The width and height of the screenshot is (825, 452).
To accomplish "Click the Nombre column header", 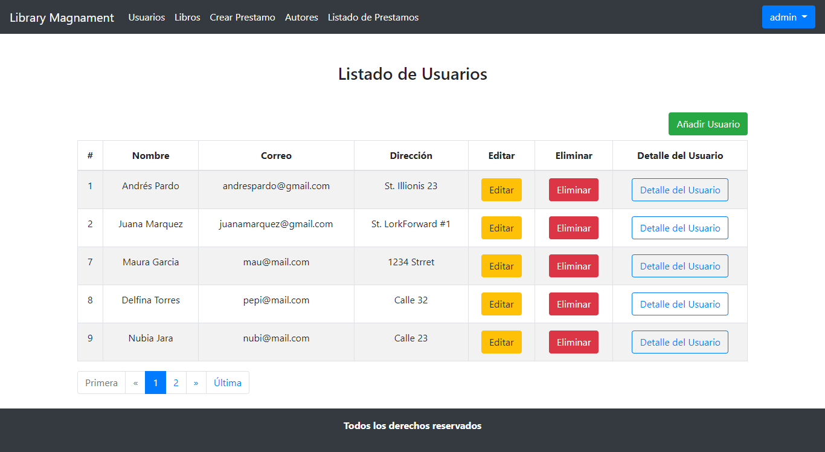I will [150, 156].
